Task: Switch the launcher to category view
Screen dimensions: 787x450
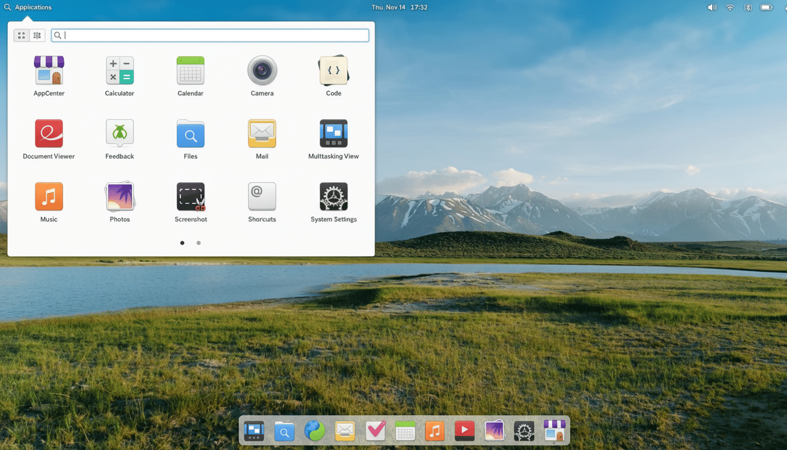Action: [37, 35]
